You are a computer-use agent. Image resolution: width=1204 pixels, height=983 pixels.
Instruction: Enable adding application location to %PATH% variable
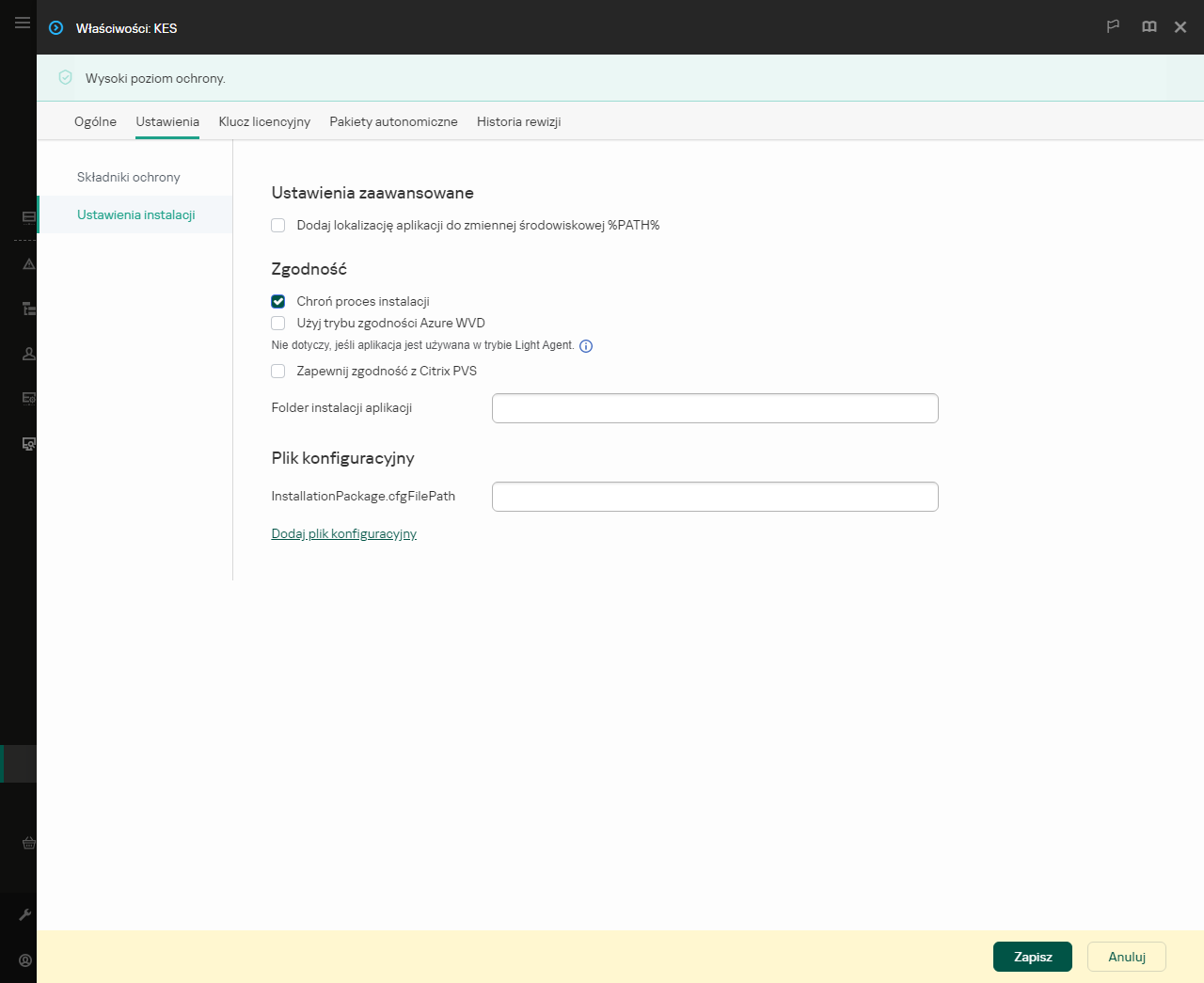[x=277, y=225]
